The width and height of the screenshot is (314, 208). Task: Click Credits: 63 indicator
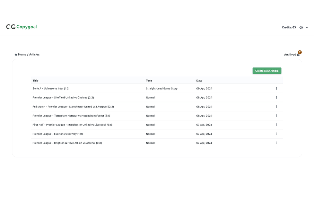click(x=289, y=27)
